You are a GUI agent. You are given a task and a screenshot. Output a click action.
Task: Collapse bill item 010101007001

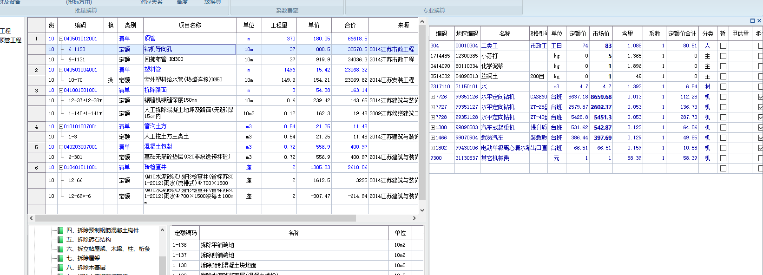point(61,127)
